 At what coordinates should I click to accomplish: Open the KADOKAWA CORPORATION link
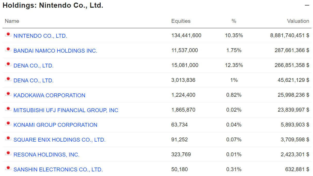click(x=49, y=95)
